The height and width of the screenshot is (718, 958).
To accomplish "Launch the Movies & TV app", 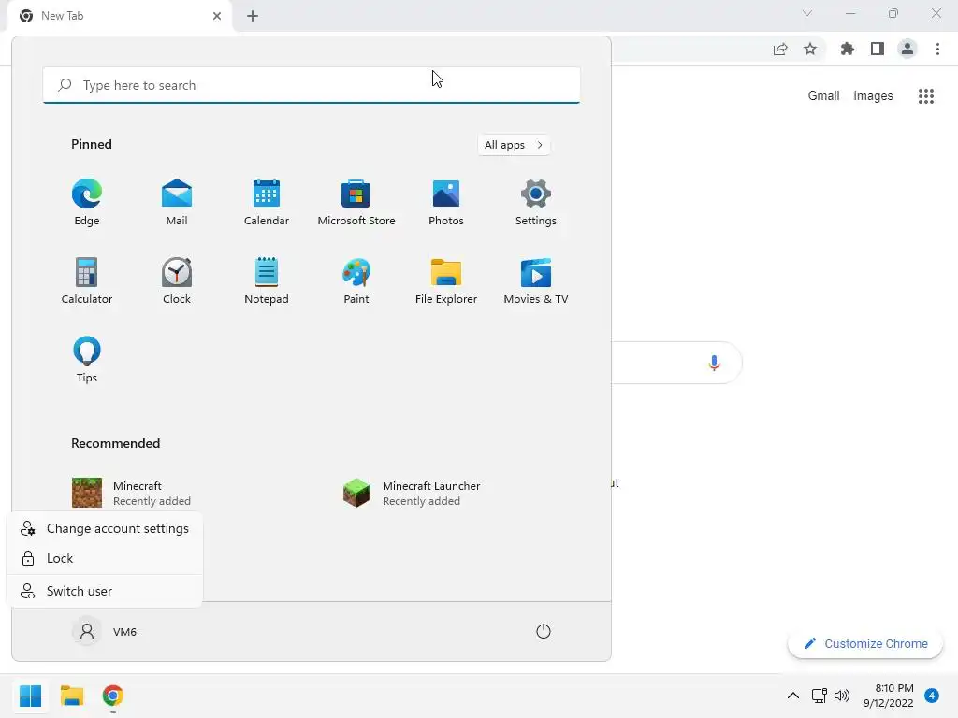I will [536, 280].
